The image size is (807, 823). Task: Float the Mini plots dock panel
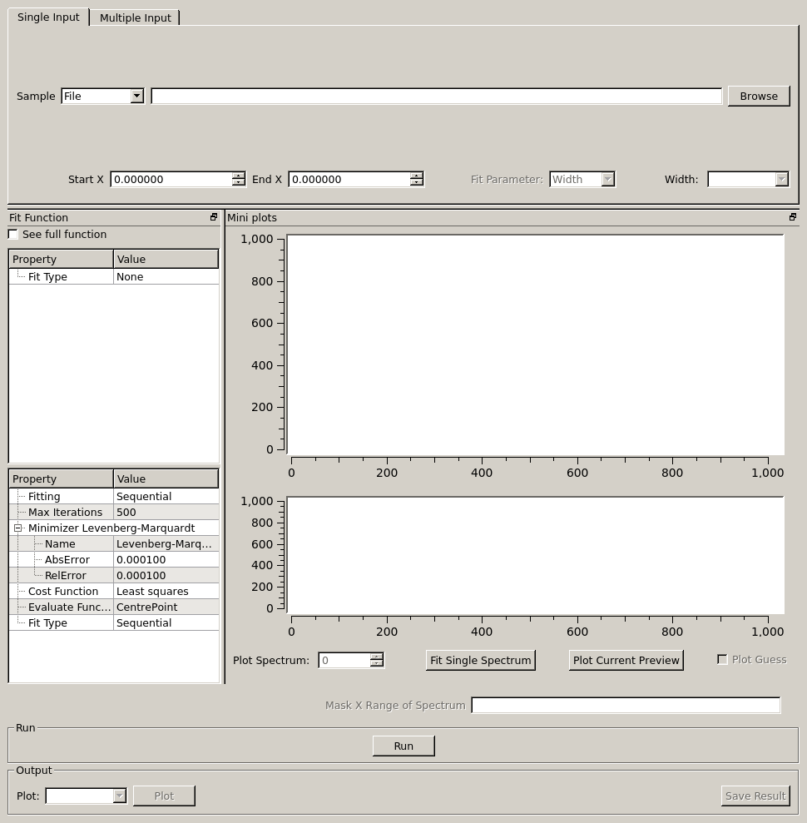[x=793, y=217]
